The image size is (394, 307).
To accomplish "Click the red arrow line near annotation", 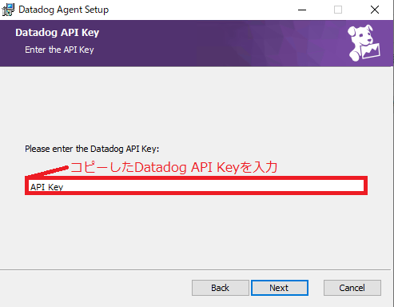I will pos(48,171).
